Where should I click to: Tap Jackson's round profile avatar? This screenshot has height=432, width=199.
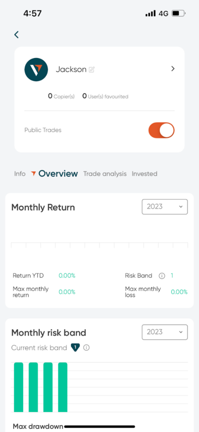click(x=36, y=70)
